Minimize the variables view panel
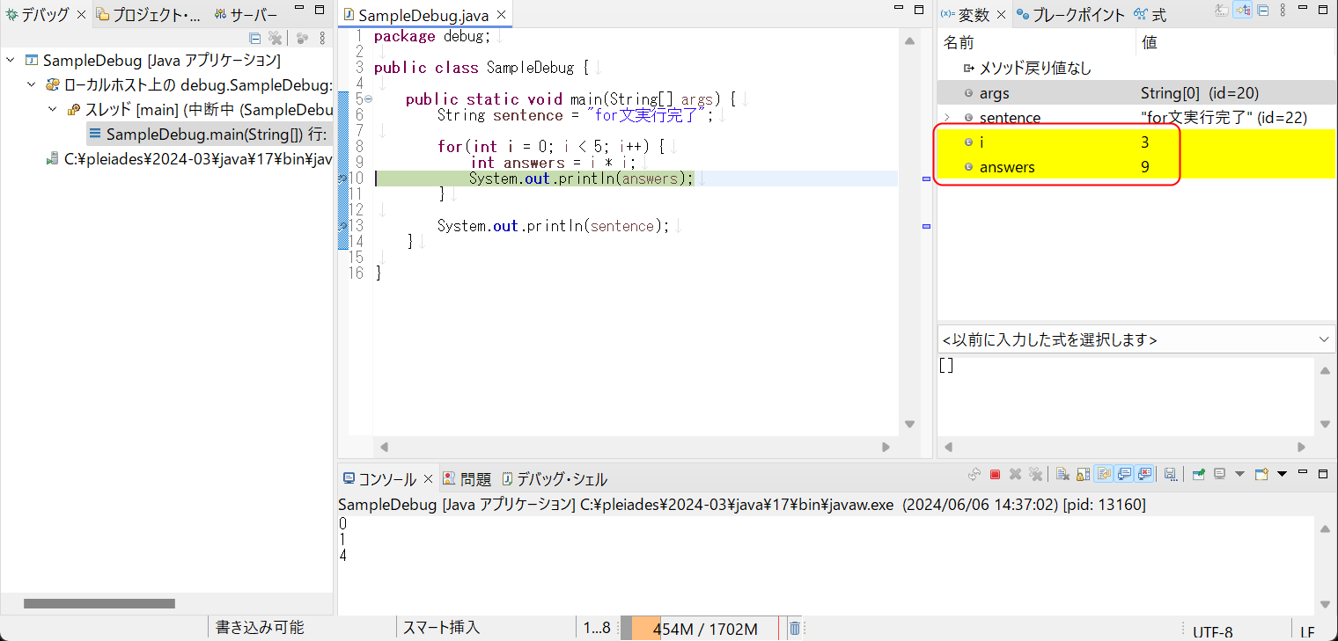1338x641 pixels. [1303, 8]
